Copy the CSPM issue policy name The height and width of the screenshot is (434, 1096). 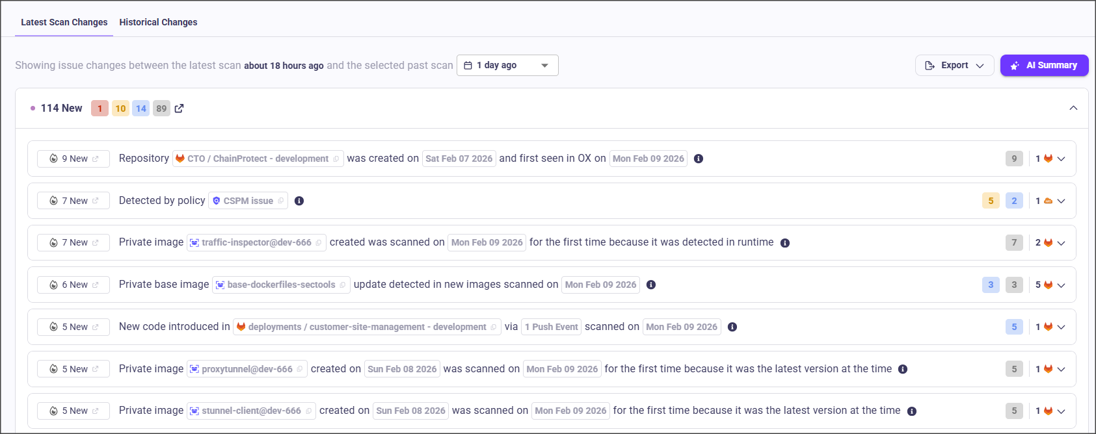(281, 201)
